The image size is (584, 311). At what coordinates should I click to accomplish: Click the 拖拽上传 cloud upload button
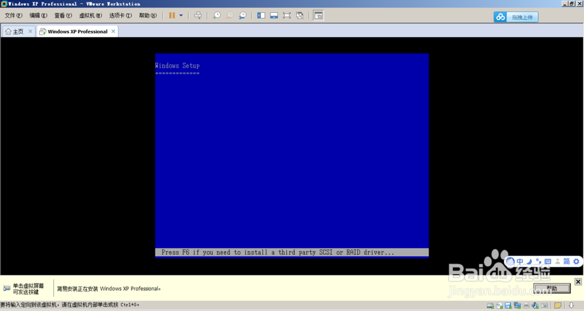point(516,17)
